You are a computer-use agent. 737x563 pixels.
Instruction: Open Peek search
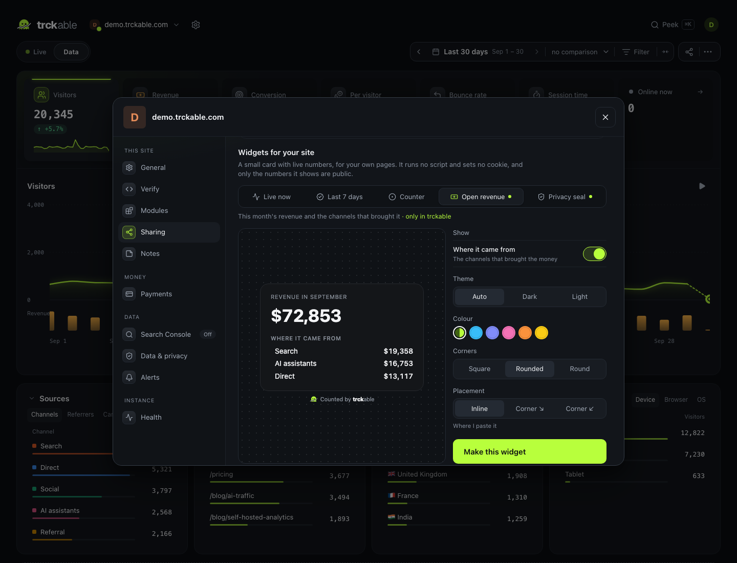point(673,25)
